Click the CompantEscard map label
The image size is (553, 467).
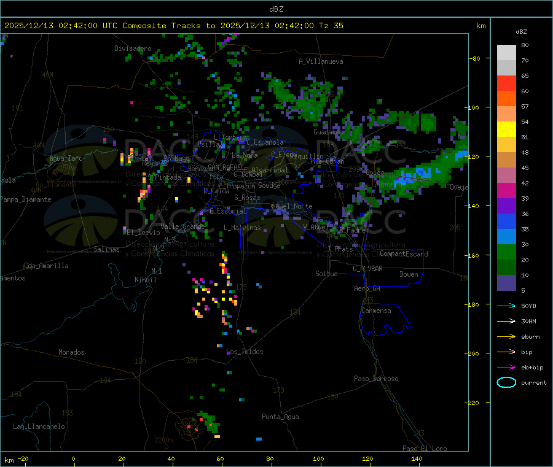[x=404, y=254]
